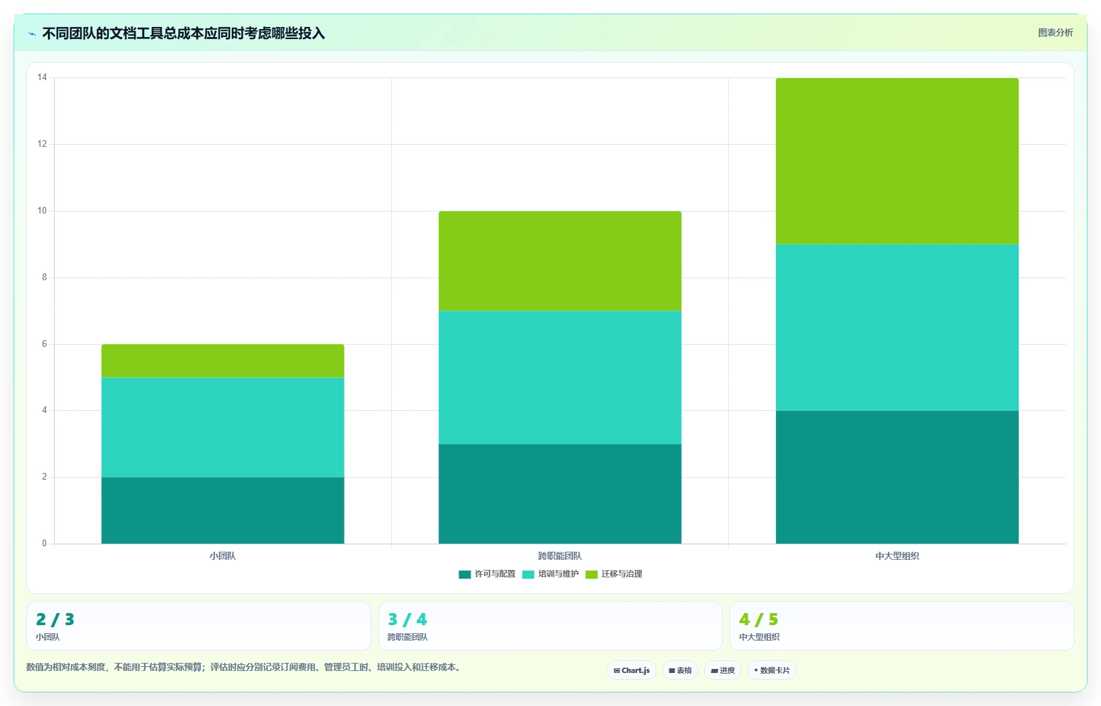Open the 2 / 3 小团队 data card

tap(198, 626)
